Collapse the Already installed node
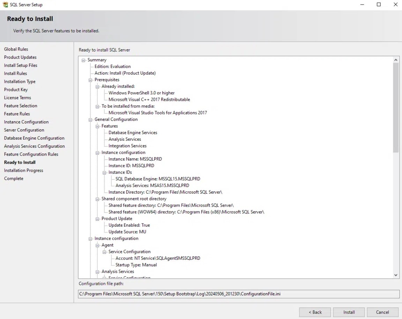 click(x=97, y=87)
